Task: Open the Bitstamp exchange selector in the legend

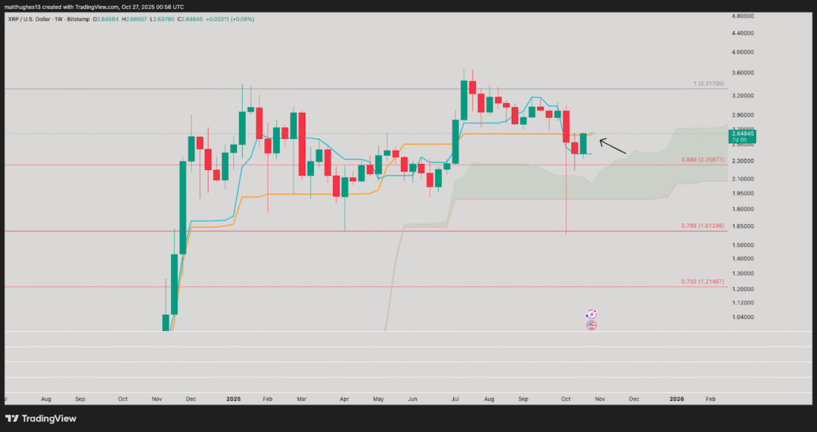Action: point(77,19)
